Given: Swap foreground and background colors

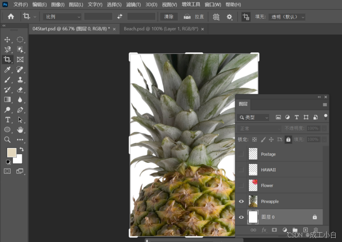Looking at the screenshot, I should click(21, 149).
